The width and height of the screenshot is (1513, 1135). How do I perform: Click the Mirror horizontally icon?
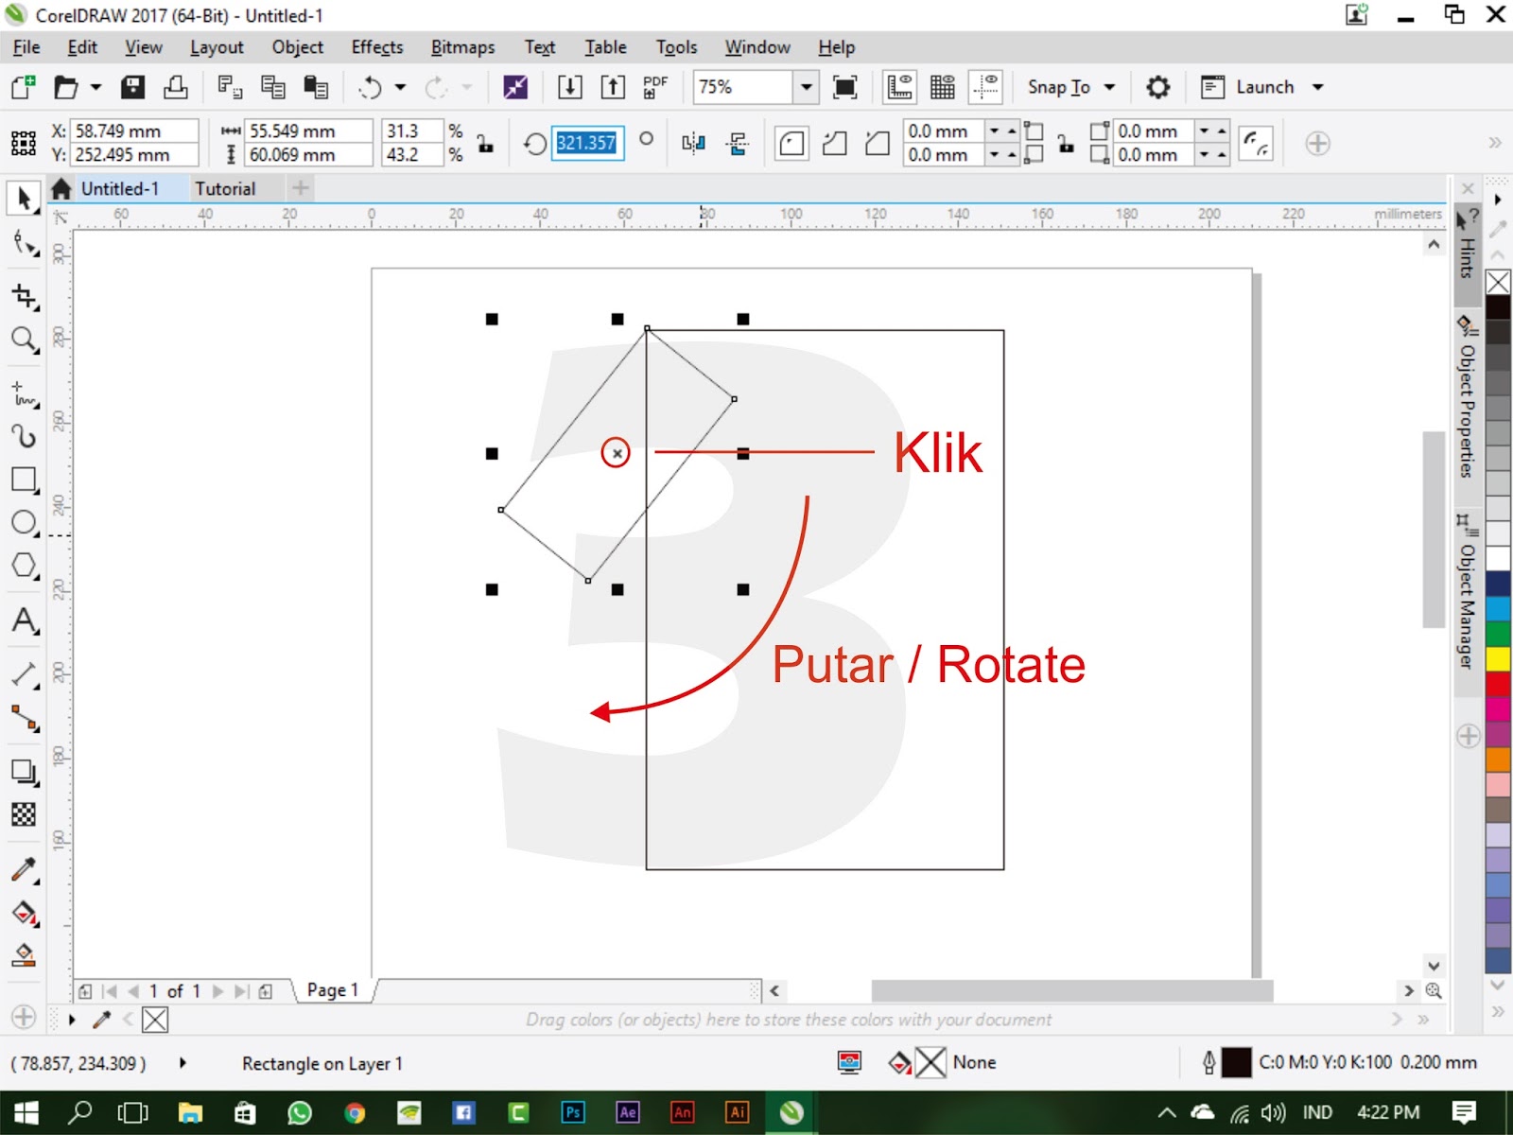coord(694,143)
